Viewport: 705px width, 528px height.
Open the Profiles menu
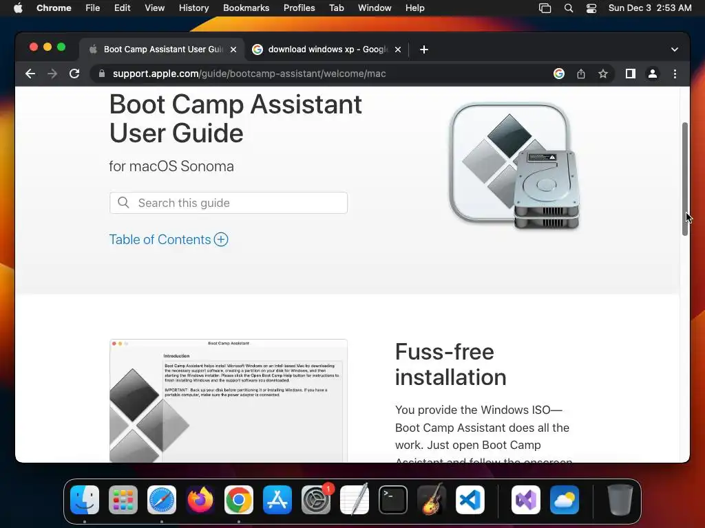tap(299, 8)
